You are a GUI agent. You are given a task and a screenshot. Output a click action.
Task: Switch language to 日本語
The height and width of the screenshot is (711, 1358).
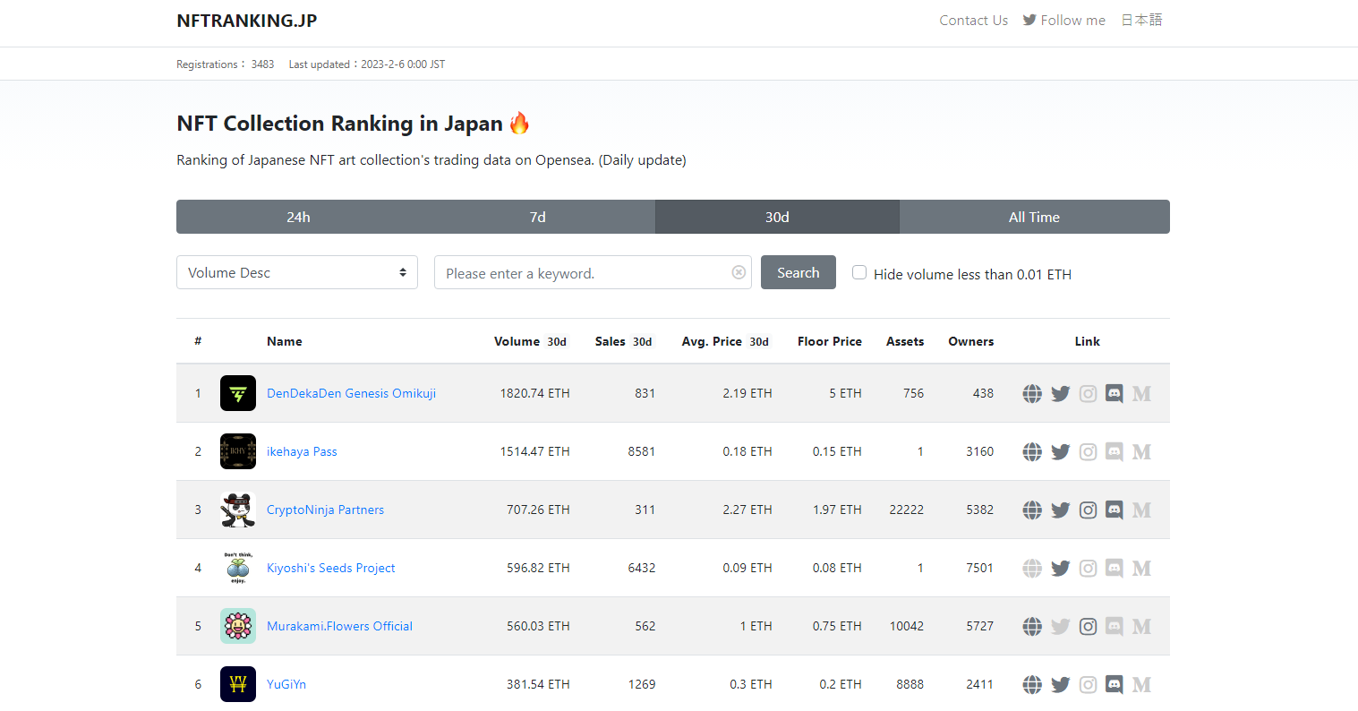pyautogui.click(x=1141, y=20)
